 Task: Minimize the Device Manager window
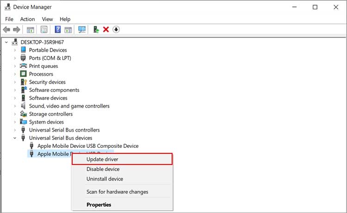(294, 7)
